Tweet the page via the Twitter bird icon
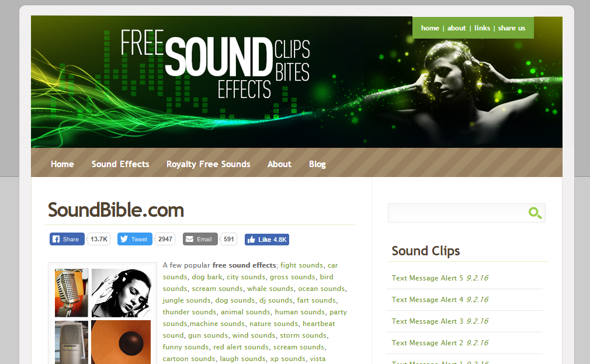The image size is (590, 364). click(x=135, y=239)
